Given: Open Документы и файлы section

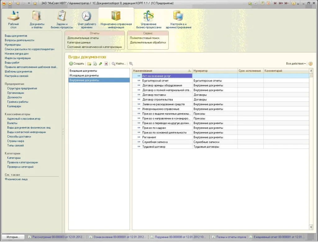Looking at the screenshot, I should [x=37, y=19].
